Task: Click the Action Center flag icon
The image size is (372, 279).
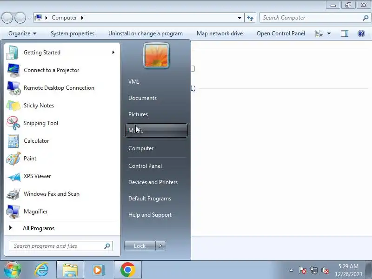Action: point(303,270)
